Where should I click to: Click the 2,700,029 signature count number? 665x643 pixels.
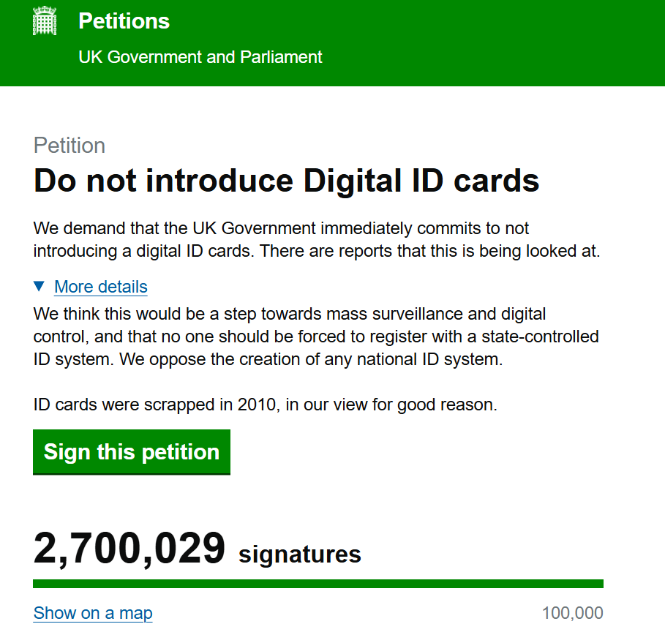129,549
